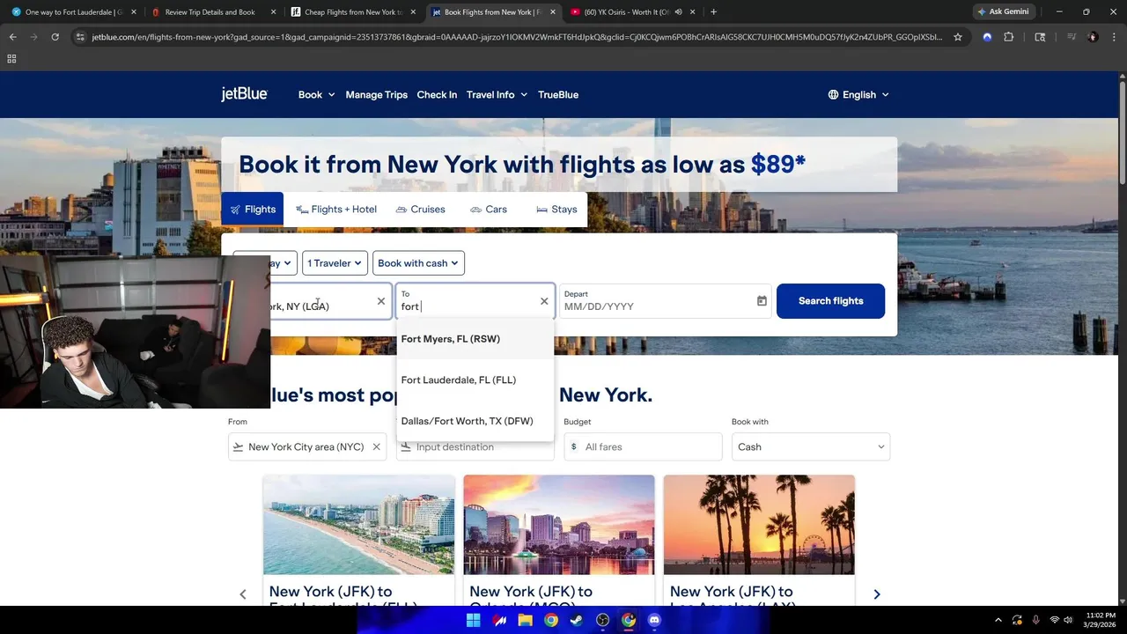Screen dimensions: 1127x634
Task: Open MSI app from taskbar
Action: pos(499,620)
